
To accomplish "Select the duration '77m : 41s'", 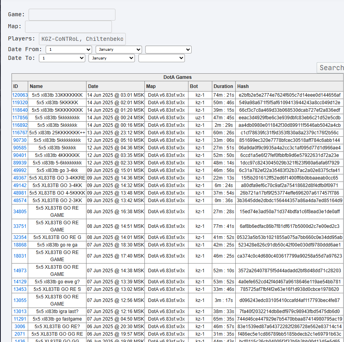I will [x=223, y=226].
